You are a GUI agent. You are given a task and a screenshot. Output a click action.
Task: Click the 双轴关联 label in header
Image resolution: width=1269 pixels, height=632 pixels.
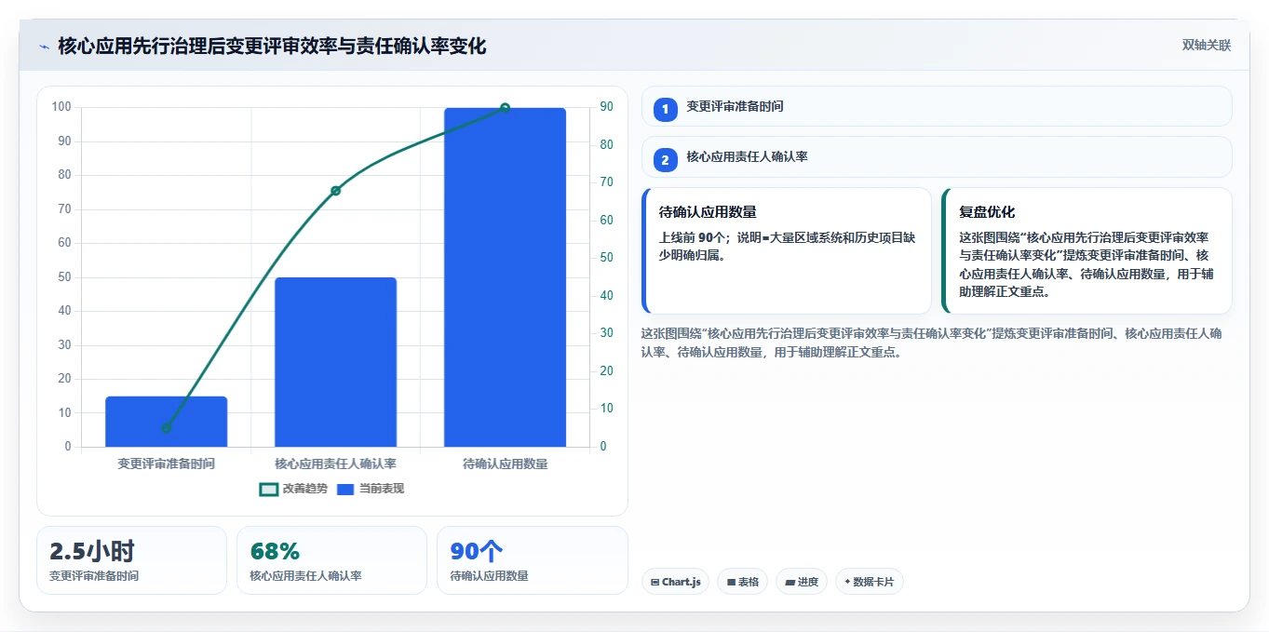click(x=1207, y=46)
